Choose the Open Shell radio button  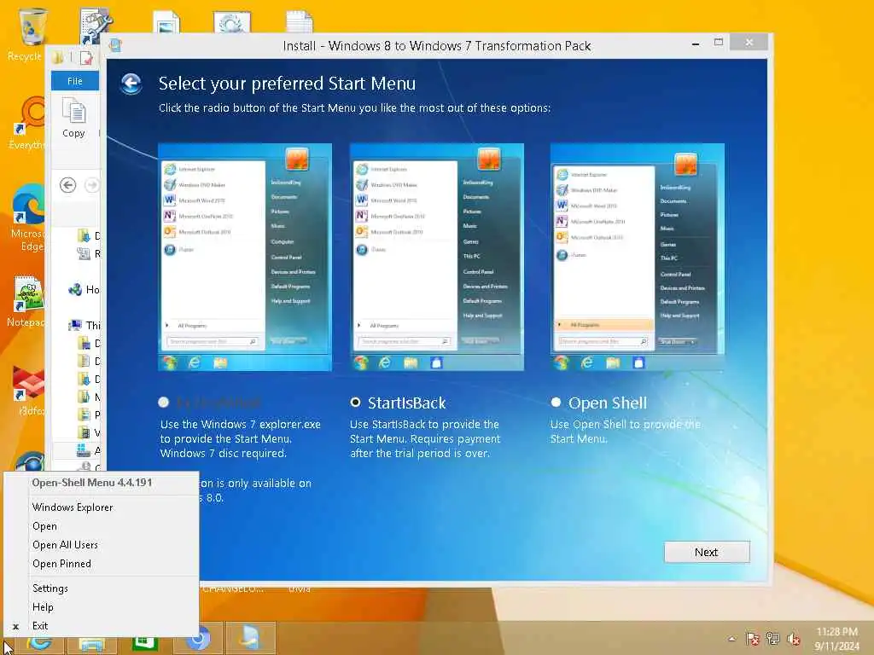click(x=556, y=403)
